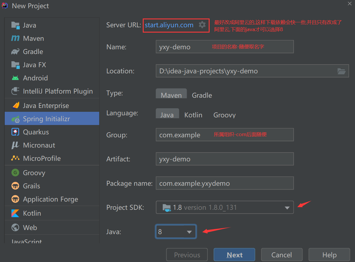The height and width of the screenshot is (262, 355).
Task: Select the Groovy green G icon
Action: 15,173
